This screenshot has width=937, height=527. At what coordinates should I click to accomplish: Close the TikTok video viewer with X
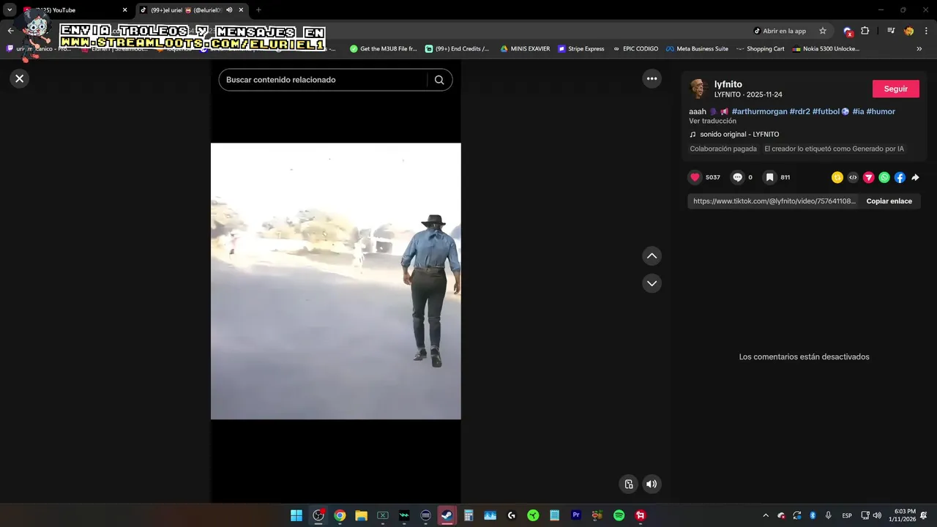pyautogui.click(x=20, y=78)
